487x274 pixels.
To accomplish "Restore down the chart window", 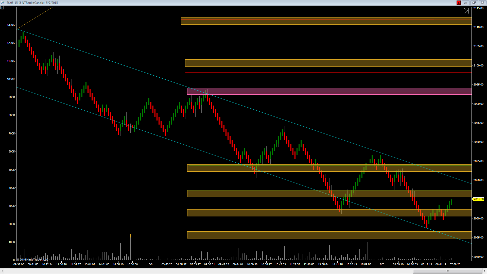I will click(474, 3).
